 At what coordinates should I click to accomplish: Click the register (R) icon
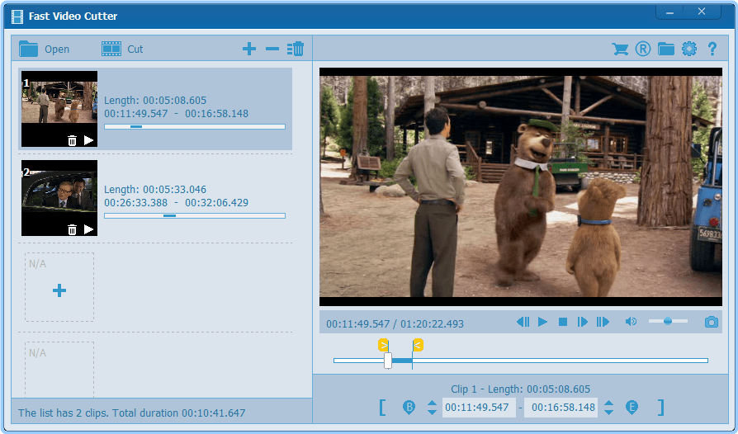point(642,49)
